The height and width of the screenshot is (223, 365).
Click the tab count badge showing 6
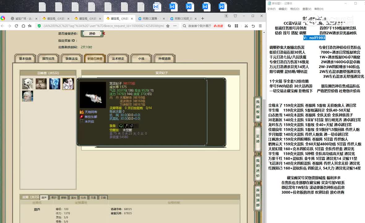[226, 16]
